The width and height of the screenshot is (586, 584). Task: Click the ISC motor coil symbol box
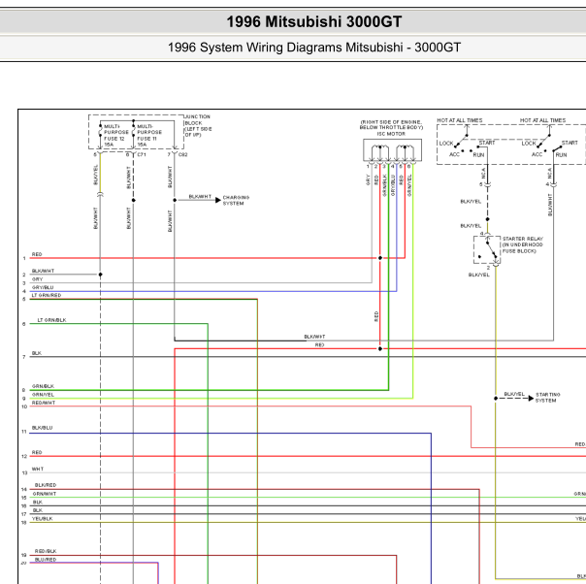392,150
